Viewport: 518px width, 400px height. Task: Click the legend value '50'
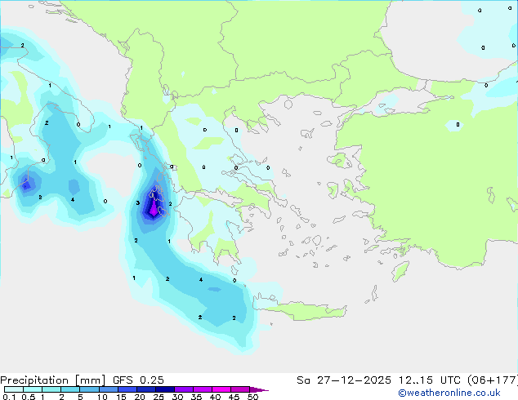[252, 397]
